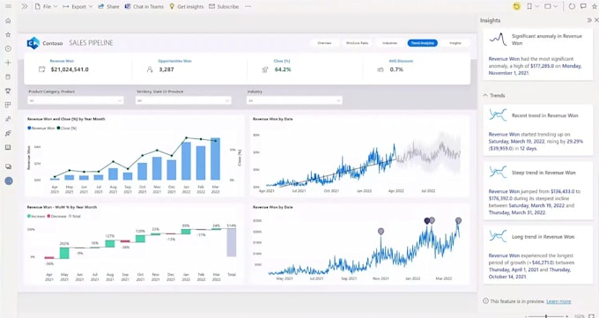The image size is (599, 318).
Task: Collapse the Trends section chevron
Action: [x=485, y=95]
